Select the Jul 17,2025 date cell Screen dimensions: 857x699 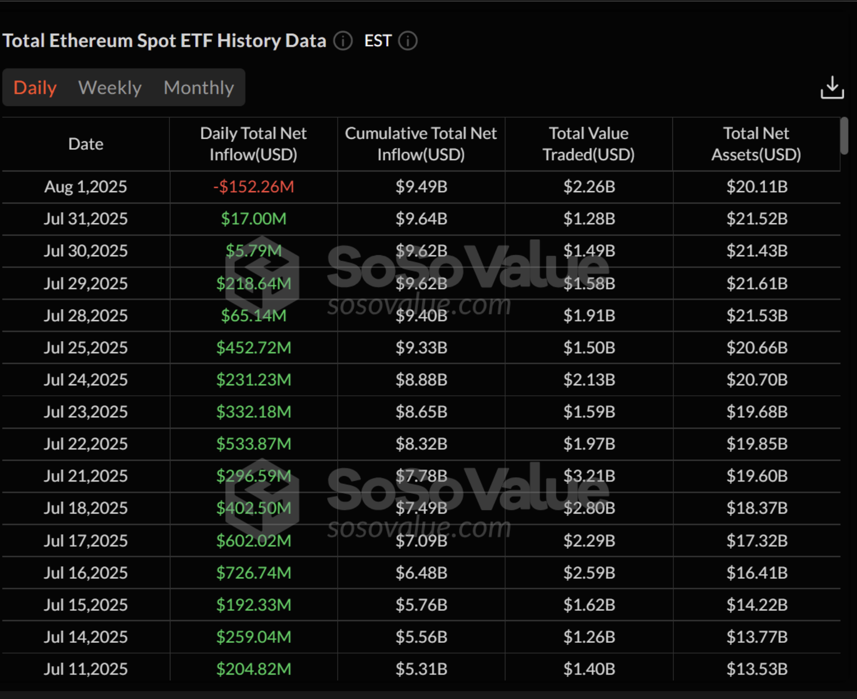[x=86, y=541]
